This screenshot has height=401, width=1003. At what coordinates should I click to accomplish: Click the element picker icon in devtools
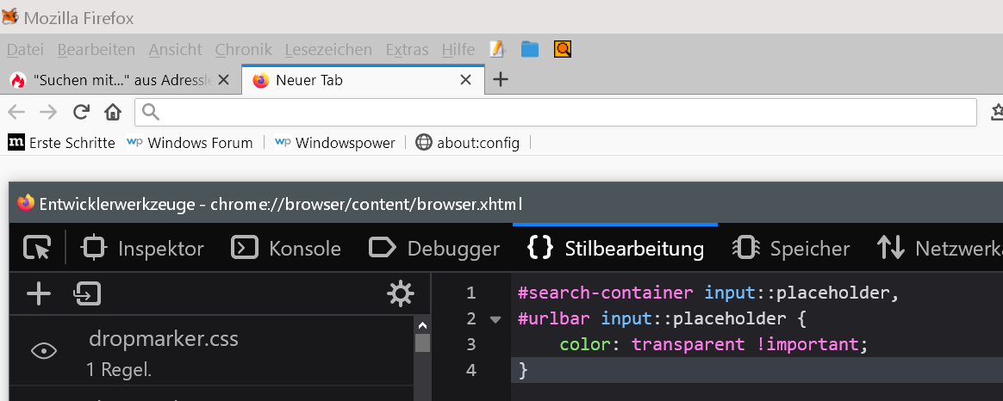[37, 249]
